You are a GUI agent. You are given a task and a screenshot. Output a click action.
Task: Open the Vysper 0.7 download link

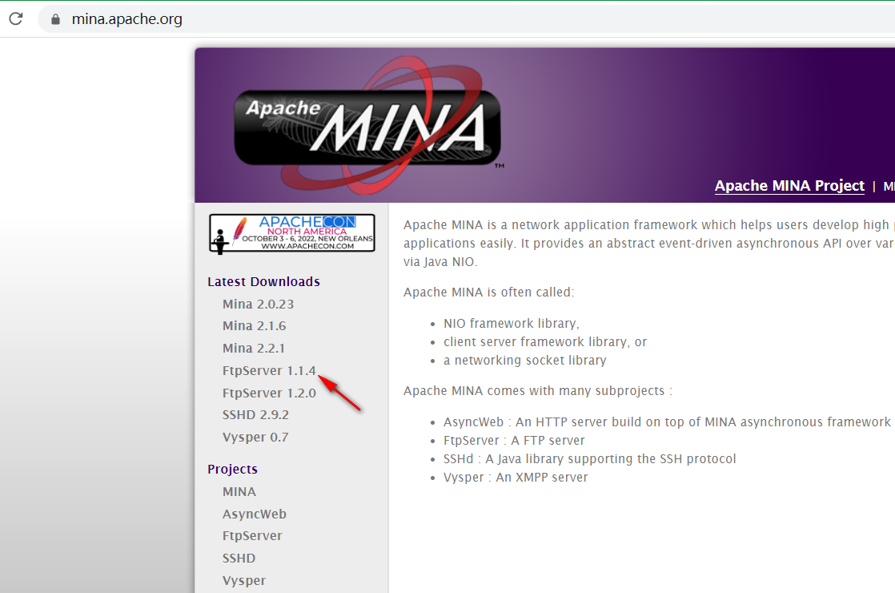255,437
